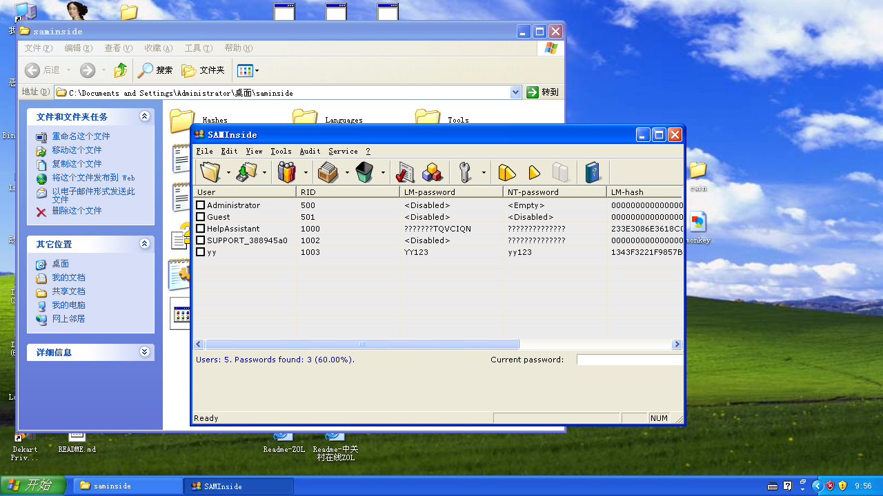Open the 文件(F) menu in Explorer
Screen dimensions: 883x496
39,48
